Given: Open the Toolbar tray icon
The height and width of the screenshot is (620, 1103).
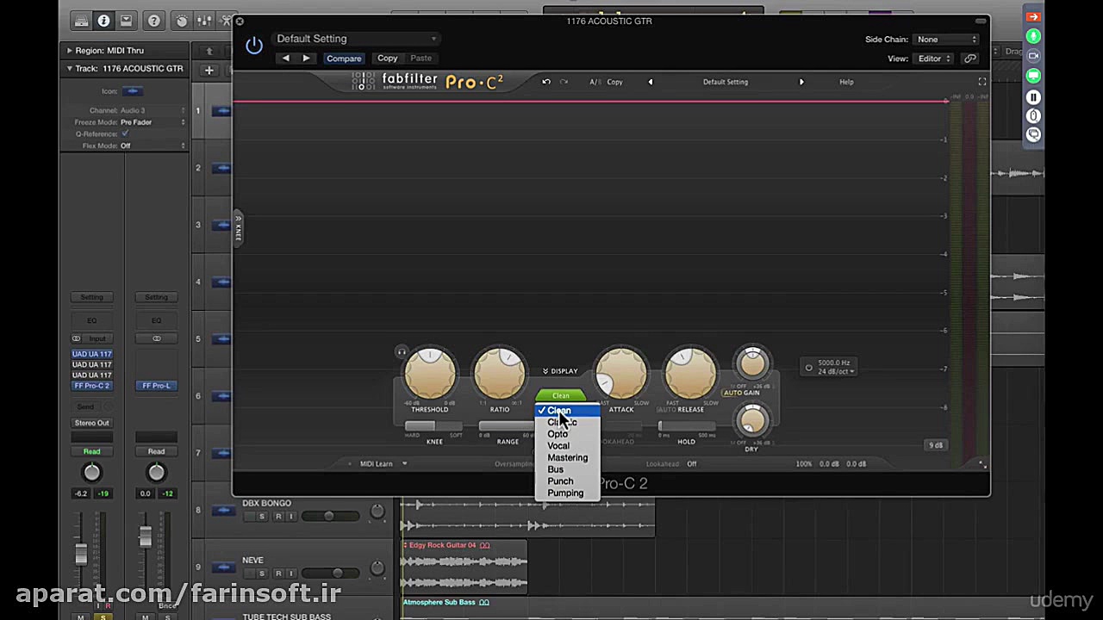Looking at the screenshot, I should pyautogui.click(x=126, y=21).
